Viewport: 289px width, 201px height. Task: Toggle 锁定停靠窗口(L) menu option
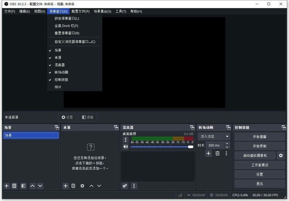click(75, 18)
